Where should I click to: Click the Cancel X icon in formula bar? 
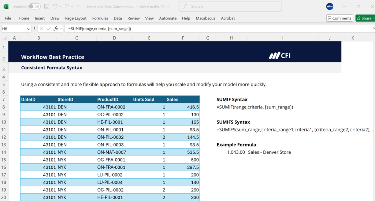pos(41,29)
